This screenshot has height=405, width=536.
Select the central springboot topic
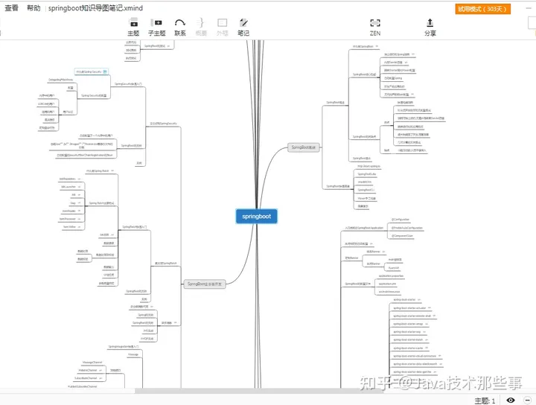pyautogui.click(x=256, y=217)
